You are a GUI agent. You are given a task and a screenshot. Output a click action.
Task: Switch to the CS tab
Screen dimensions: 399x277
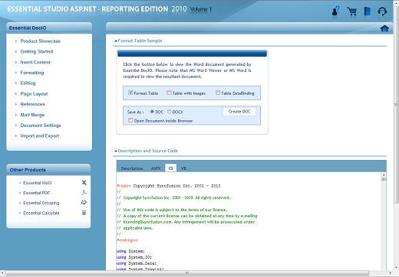click(x=170, y=168)
